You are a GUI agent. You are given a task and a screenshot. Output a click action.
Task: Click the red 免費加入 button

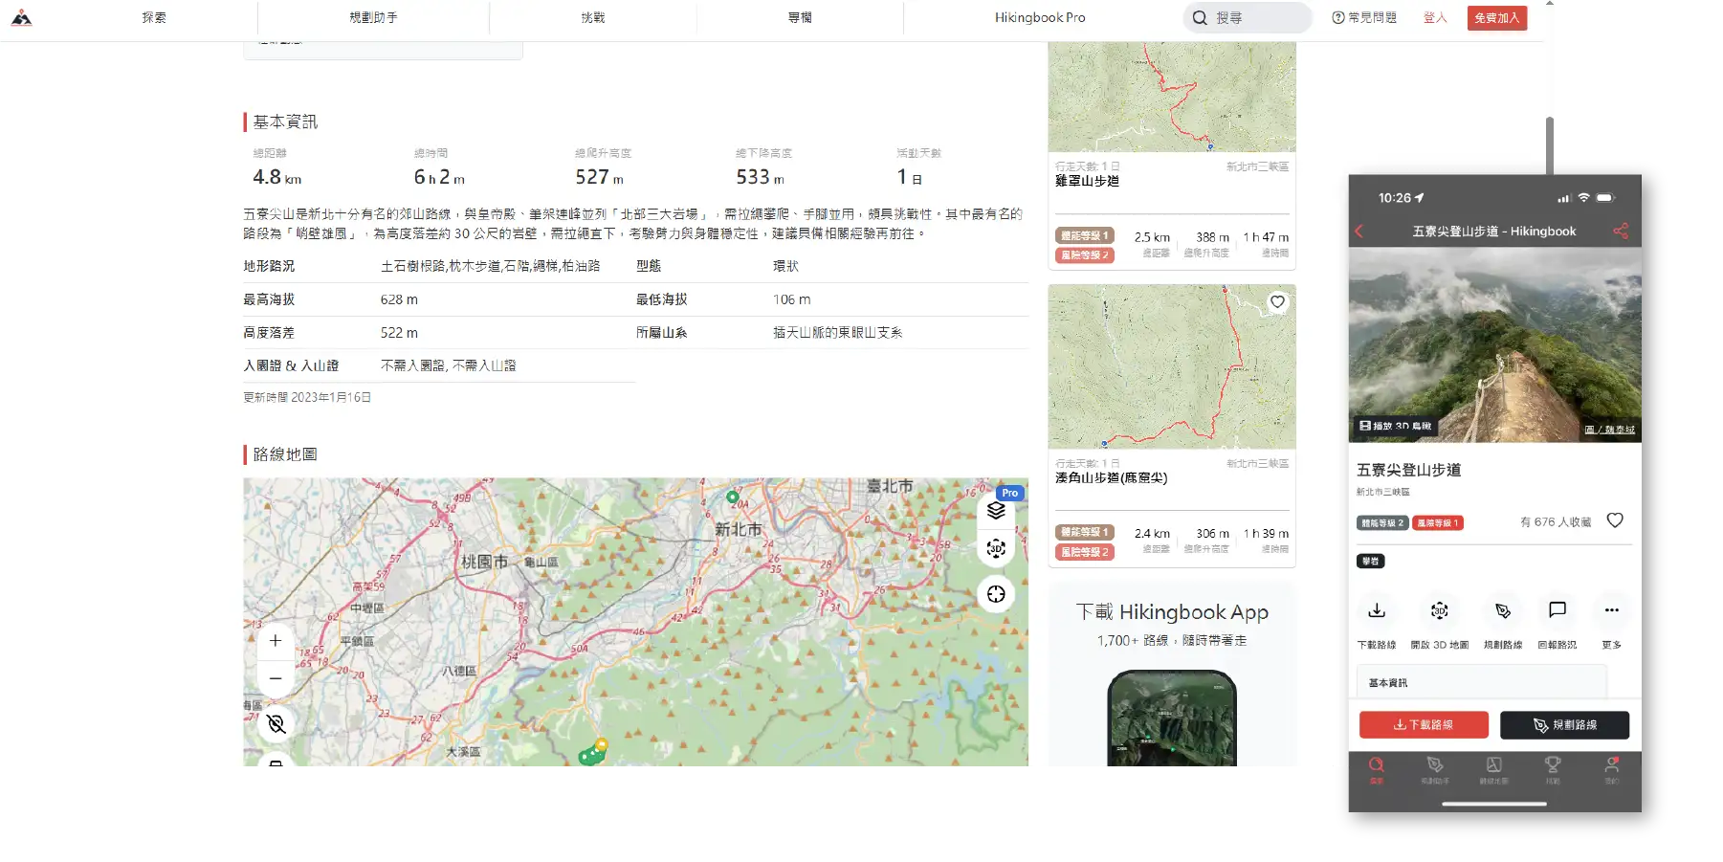(x=1497, y=17)
